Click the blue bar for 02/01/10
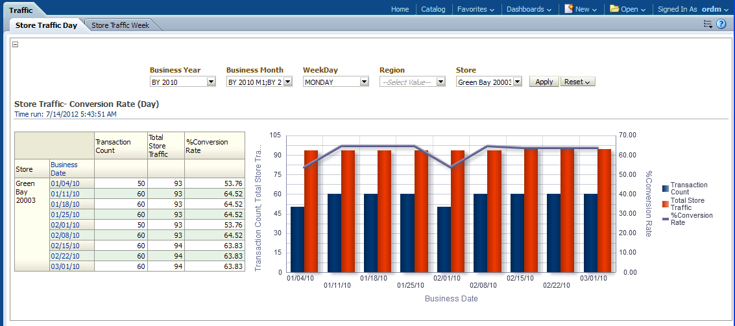735x326 pixels. tap(444, 239)
